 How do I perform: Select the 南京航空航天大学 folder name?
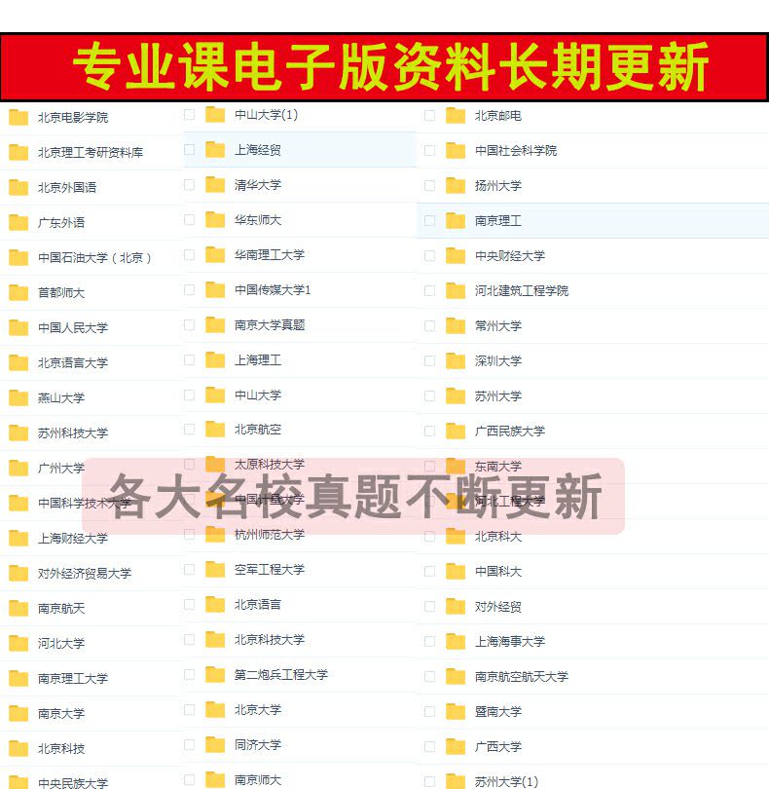pos(522,676)
